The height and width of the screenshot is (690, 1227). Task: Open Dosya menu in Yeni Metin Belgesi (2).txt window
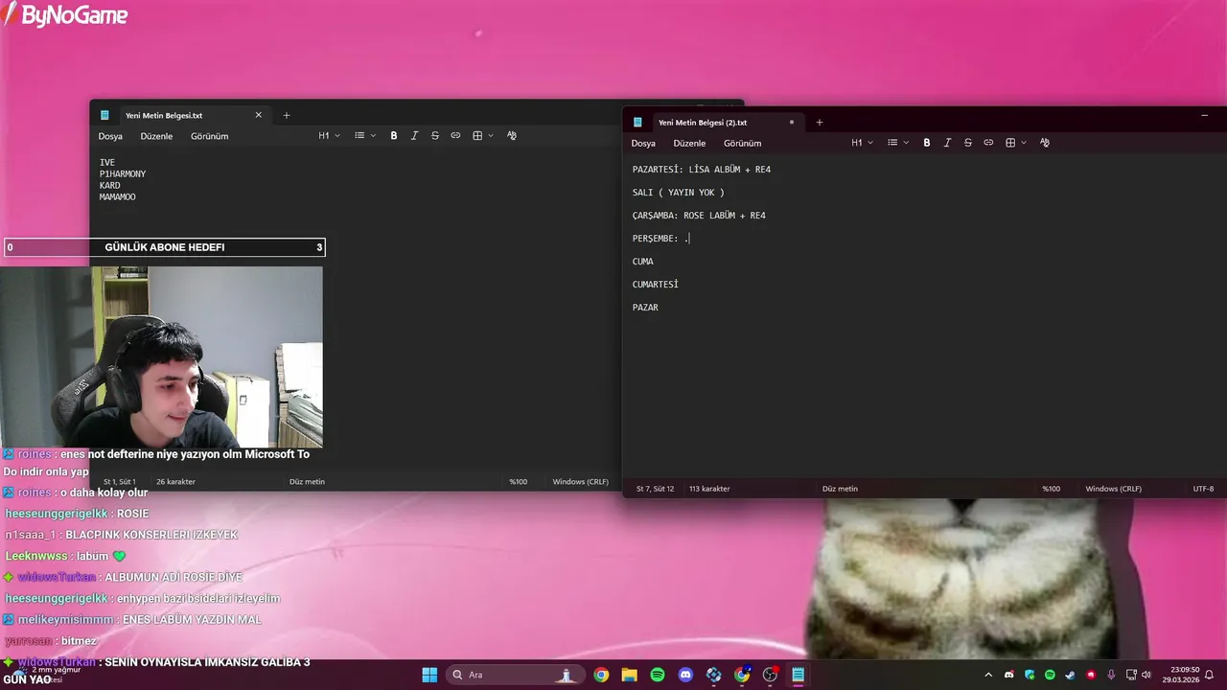[643, 143]
